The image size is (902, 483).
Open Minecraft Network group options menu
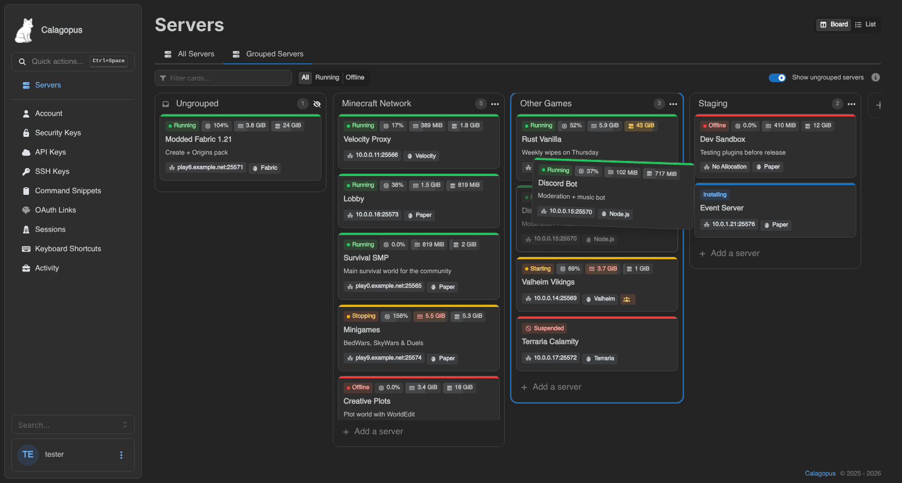pyautogui.click(x=495, y=104)
